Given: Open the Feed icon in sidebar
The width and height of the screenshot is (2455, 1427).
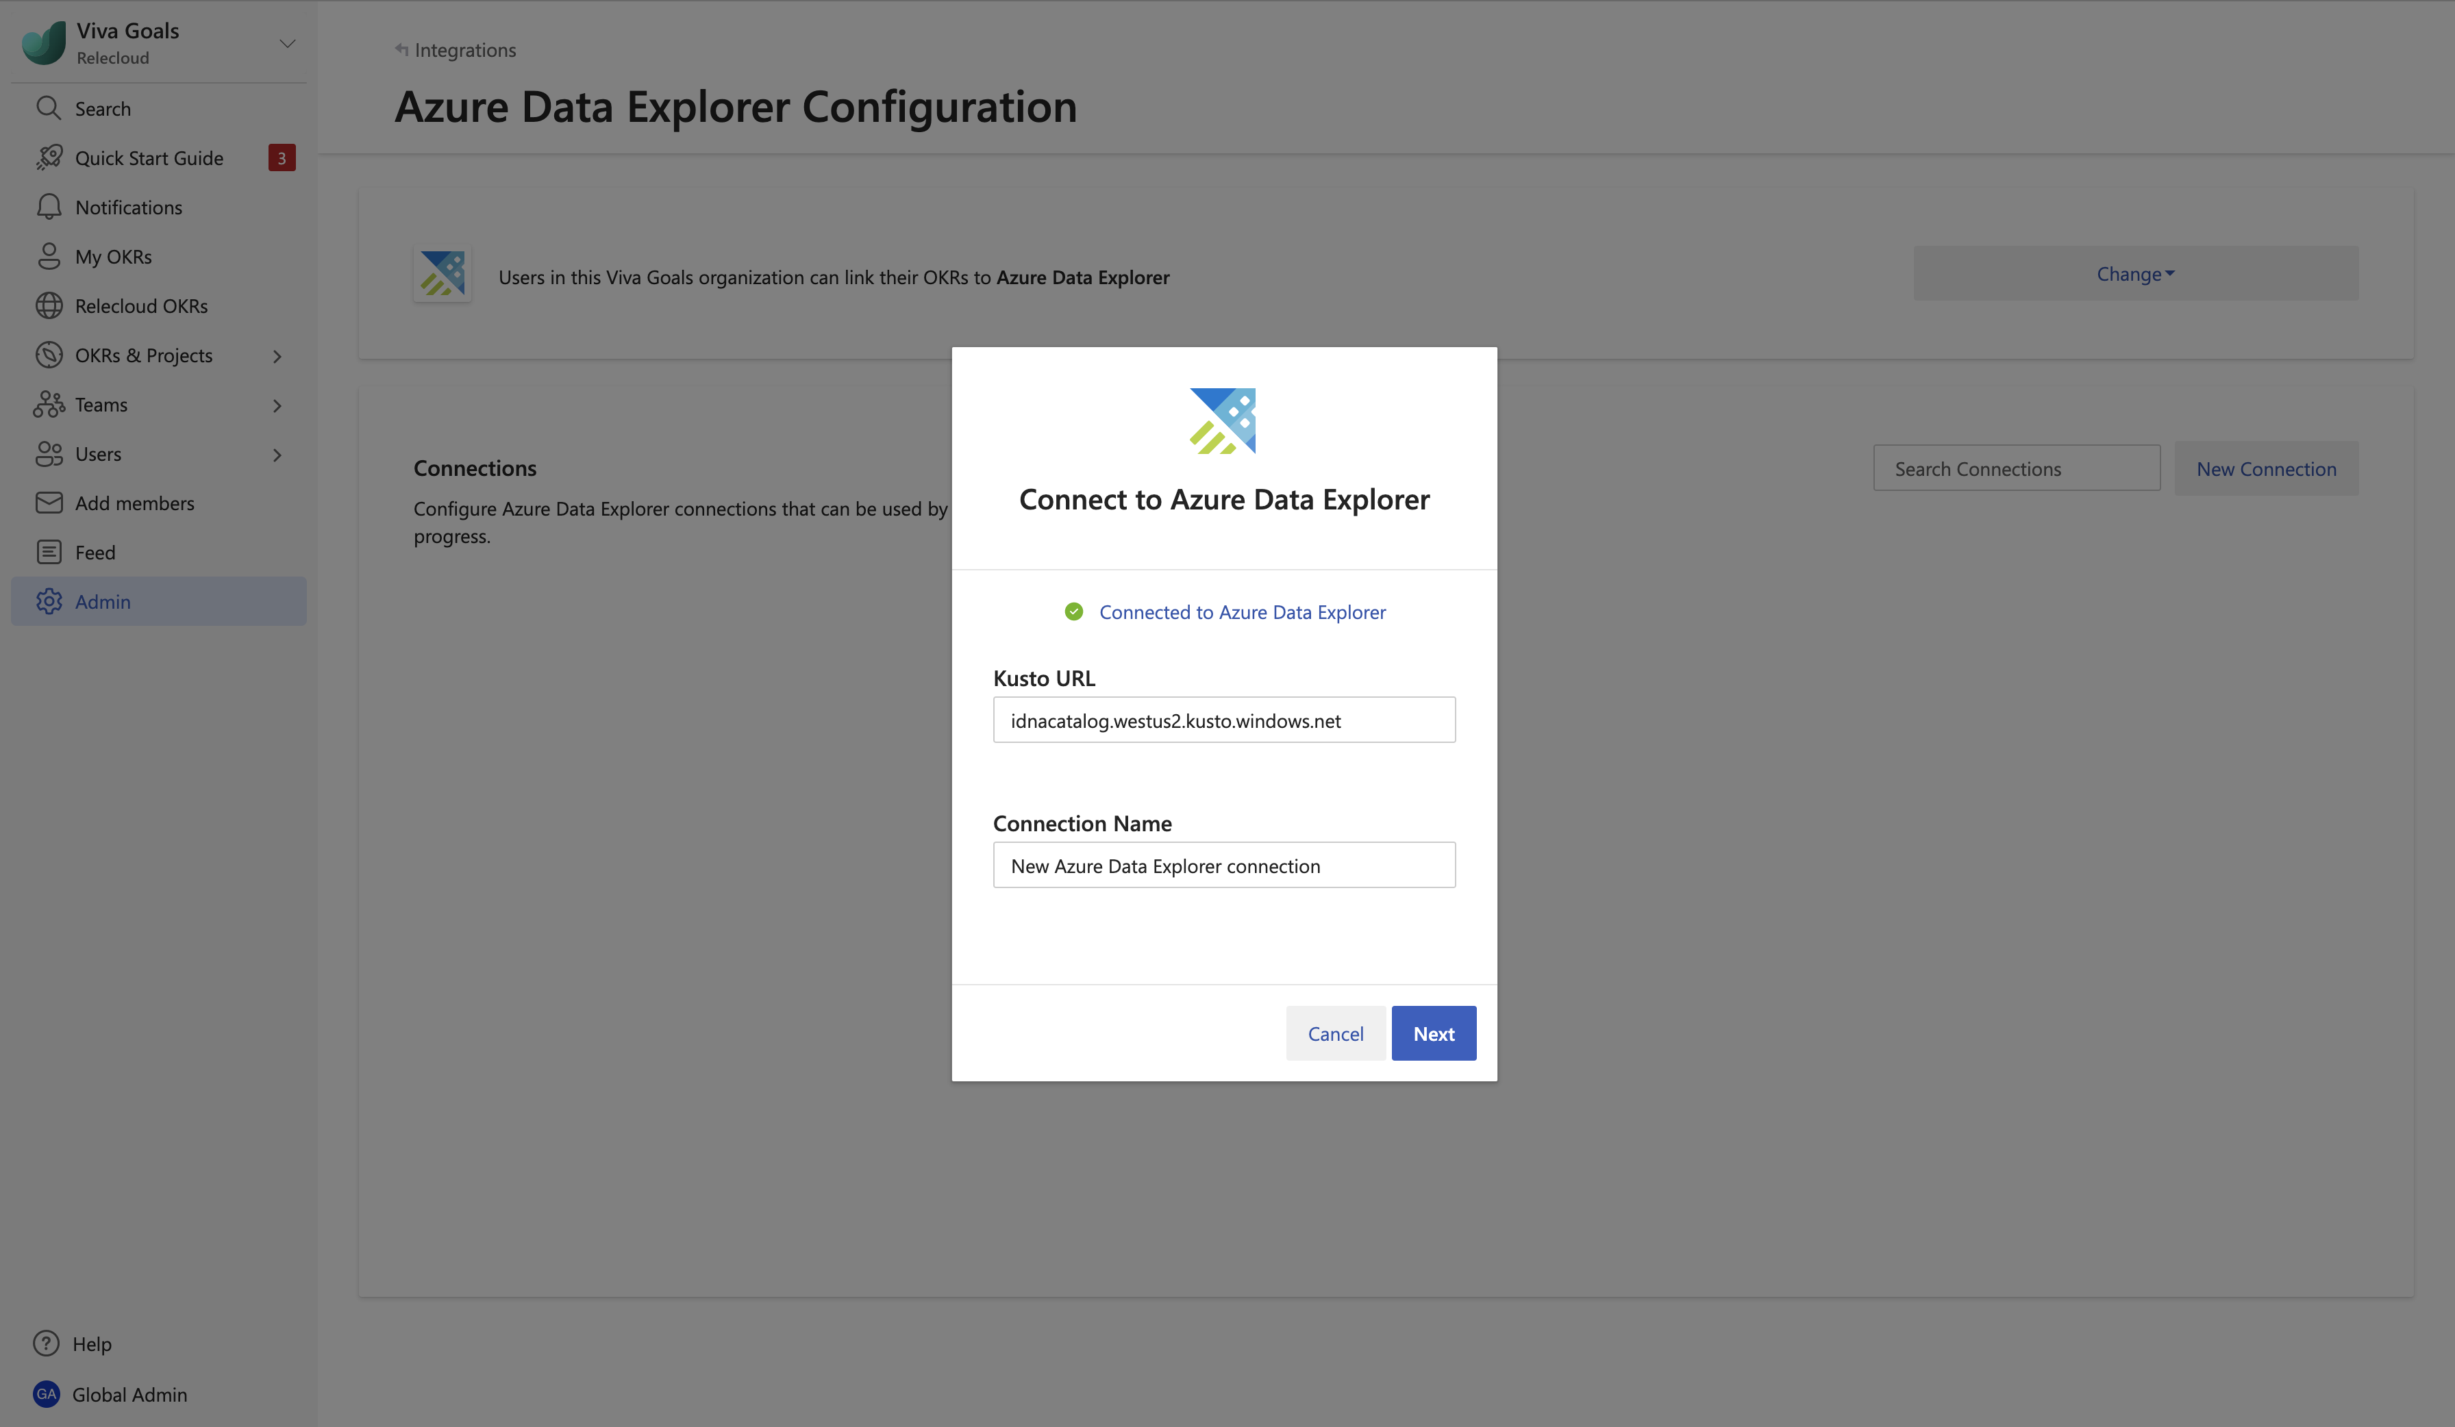Looking at the screenshot, I should point(49,553).
